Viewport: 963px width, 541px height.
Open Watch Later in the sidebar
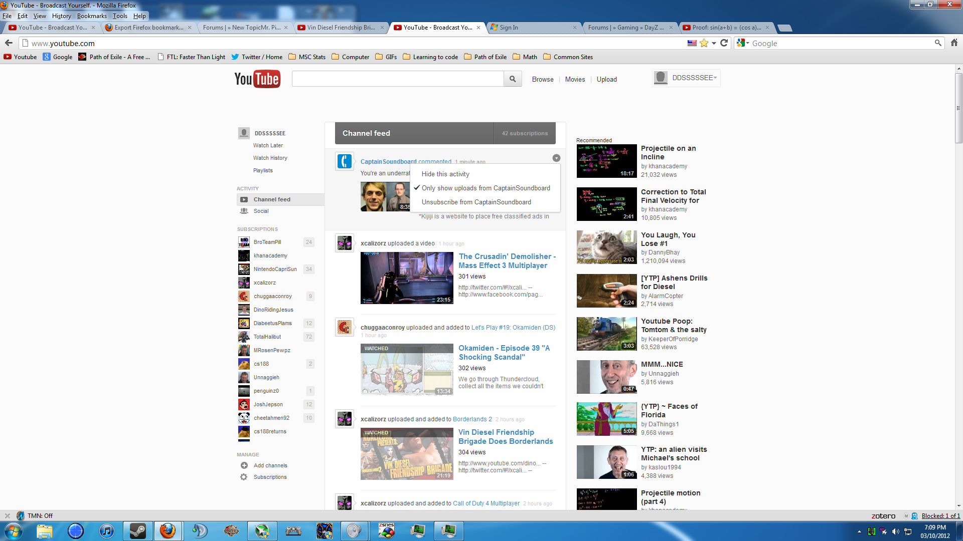pyautogui.click(x=268, y=145)
